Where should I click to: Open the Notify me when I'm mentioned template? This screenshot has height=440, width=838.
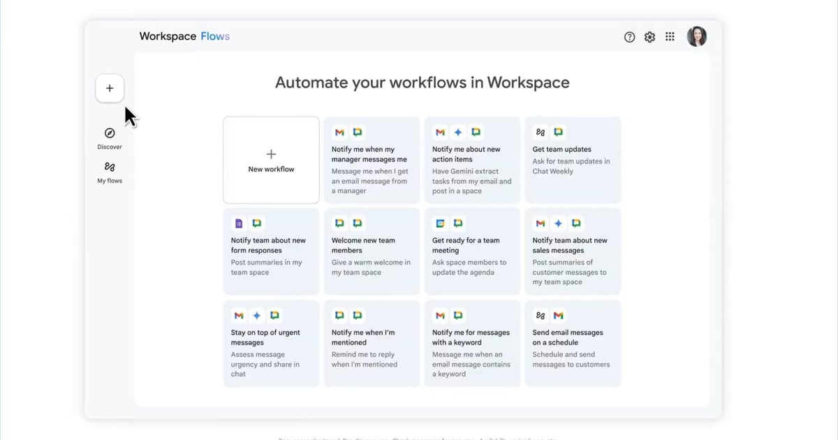pyautogui.click(x=372, y=343)
